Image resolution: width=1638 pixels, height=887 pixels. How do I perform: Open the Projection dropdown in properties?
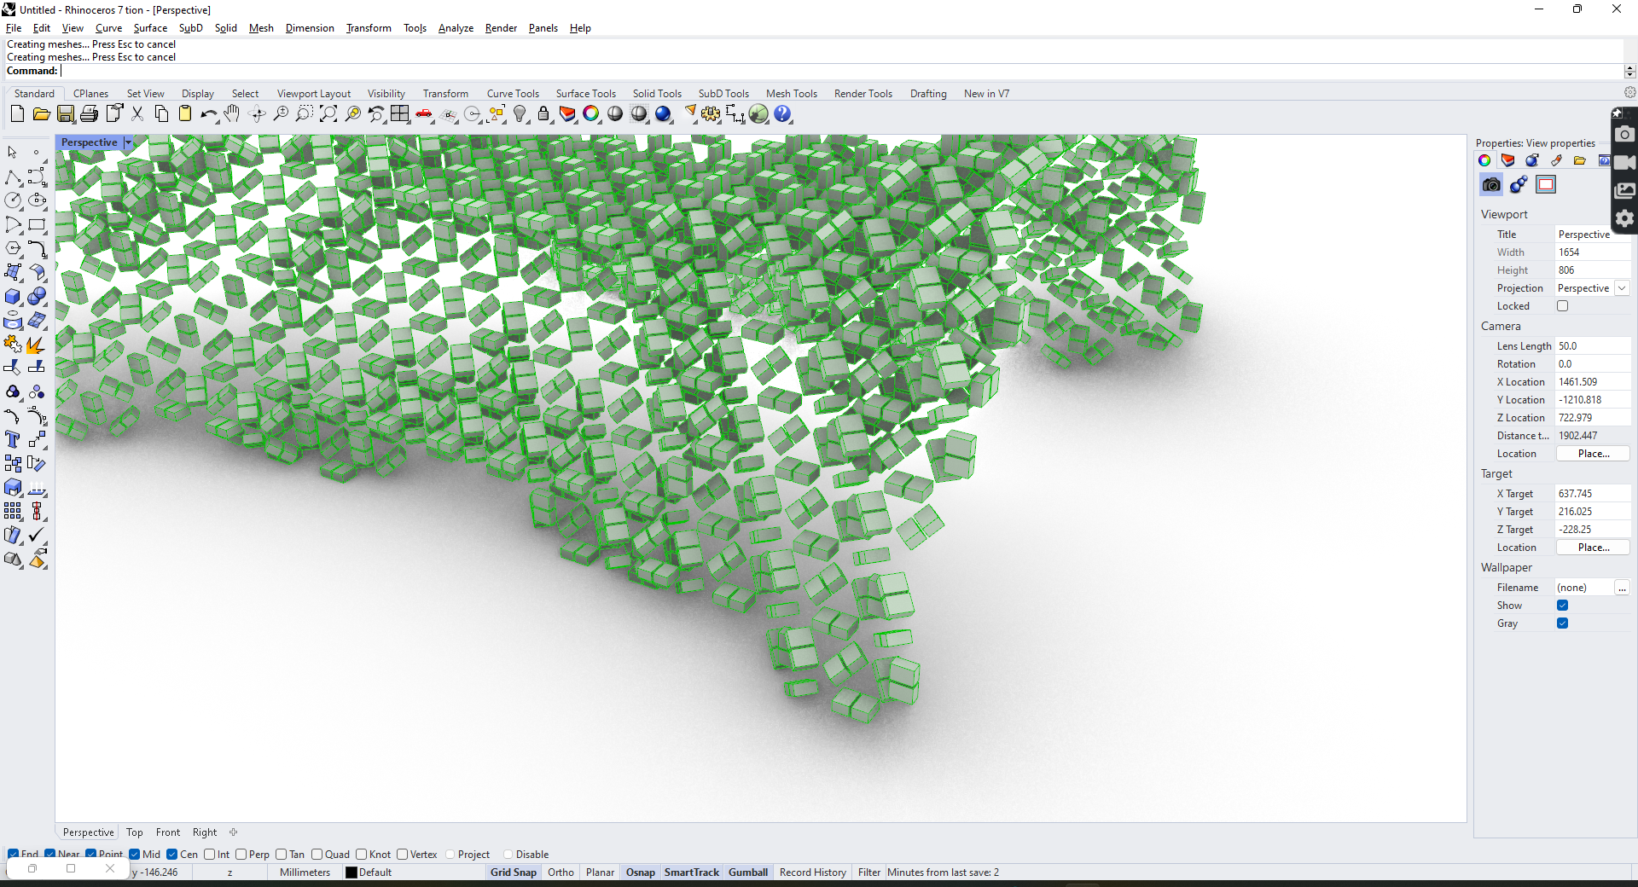(1621, 288)
